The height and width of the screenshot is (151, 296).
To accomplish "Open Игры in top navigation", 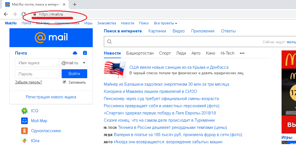I will tap(88, 23).
